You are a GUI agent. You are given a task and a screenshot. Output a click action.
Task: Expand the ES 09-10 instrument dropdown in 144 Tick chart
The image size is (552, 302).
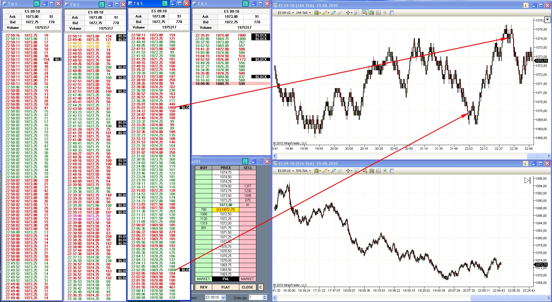point(286,13)
